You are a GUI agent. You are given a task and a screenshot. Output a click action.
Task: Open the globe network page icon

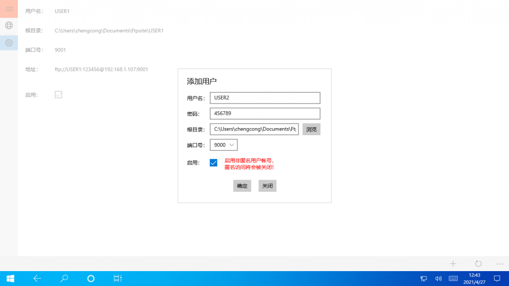pos(9,25)
